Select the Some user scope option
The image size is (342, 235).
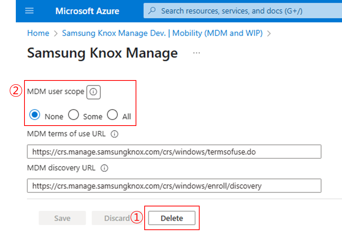tap(73, 115)
